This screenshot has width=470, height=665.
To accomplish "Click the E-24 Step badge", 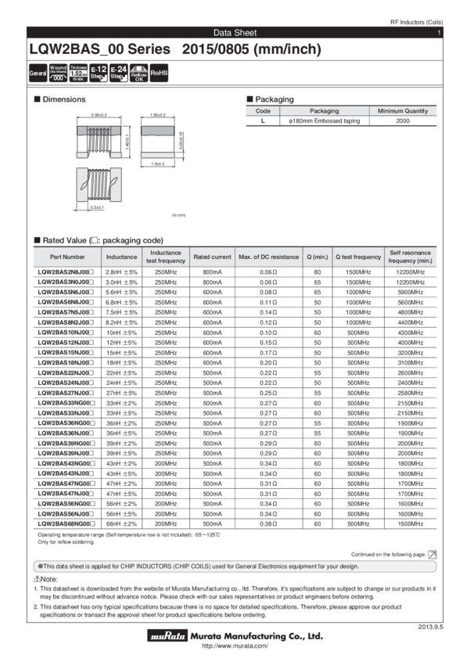I will click(119, 73).
